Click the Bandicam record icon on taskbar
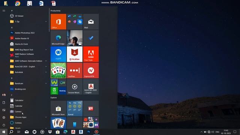240x135 pixels. 96,132
